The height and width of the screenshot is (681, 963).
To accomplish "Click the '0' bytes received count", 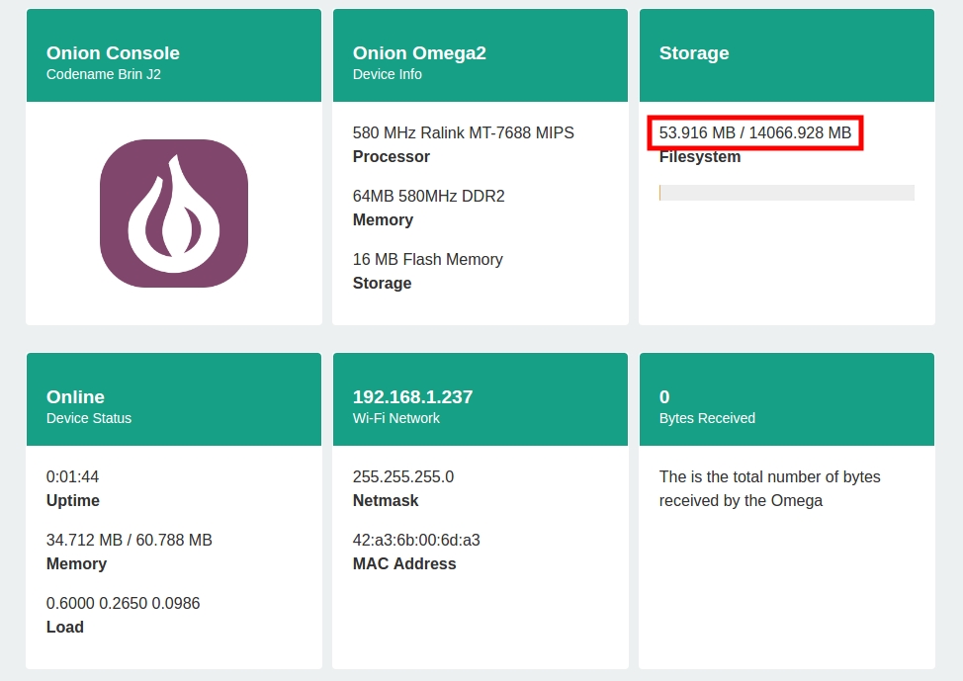I will pos(664,396).
